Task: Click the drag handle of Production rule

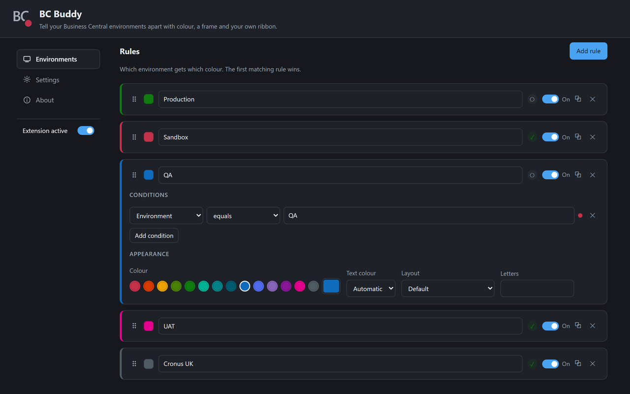Action: tap(134, 99)
